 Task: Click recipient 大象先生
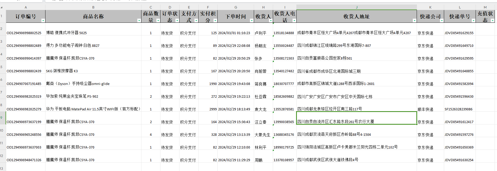point(262,135)
